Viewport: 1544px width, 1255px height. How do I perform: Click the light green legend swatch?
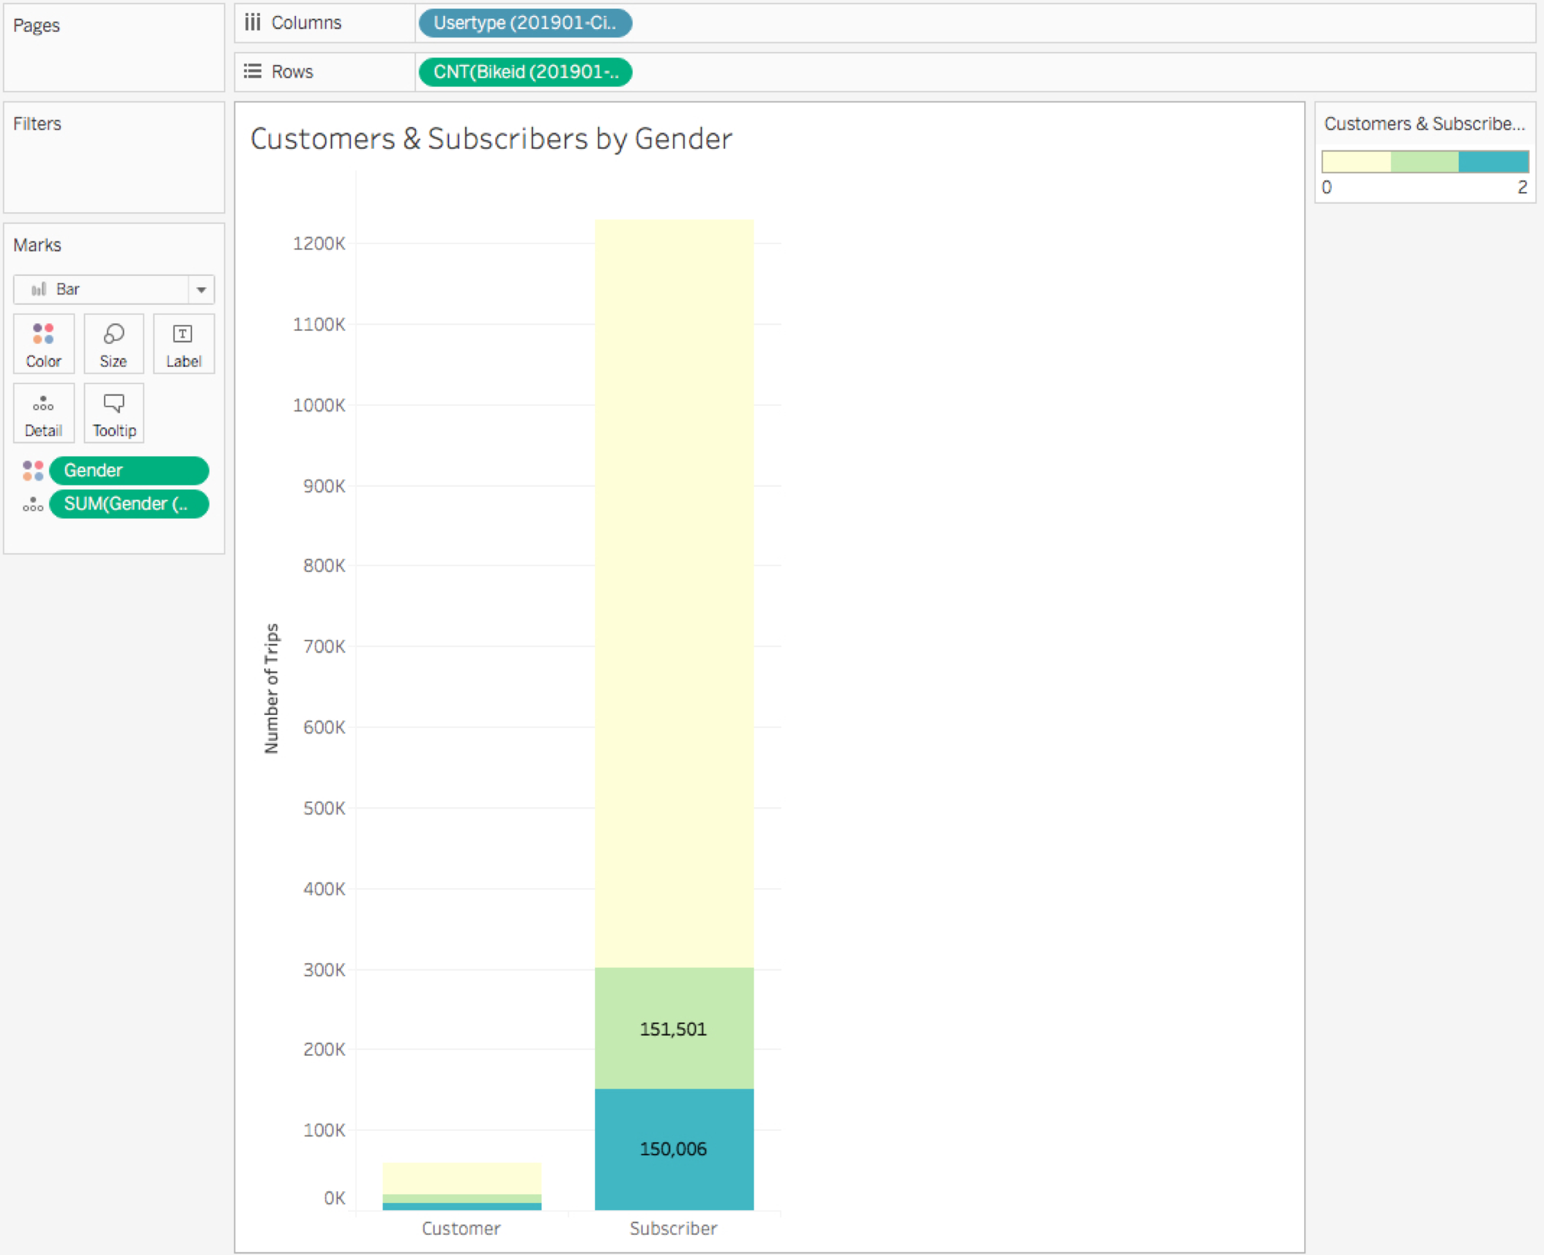(x=1425, y=162)
